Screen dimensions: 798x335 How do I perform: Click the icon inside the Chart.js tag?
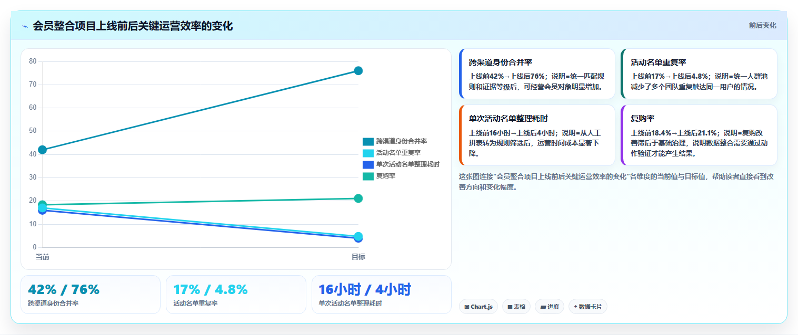click(x=467, y=307)
